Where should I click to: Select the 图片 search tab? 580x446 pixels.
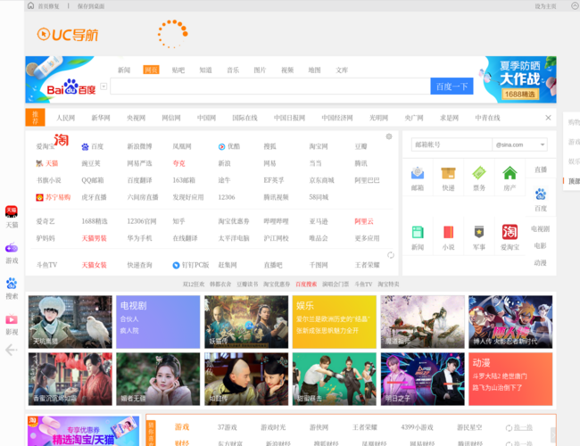[260, 70]
